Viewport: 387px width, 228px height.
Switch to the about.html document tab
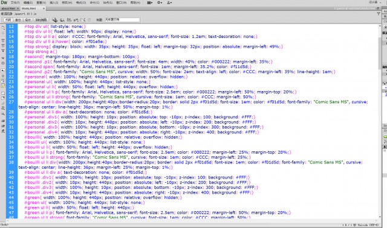[x=8, y=8]
